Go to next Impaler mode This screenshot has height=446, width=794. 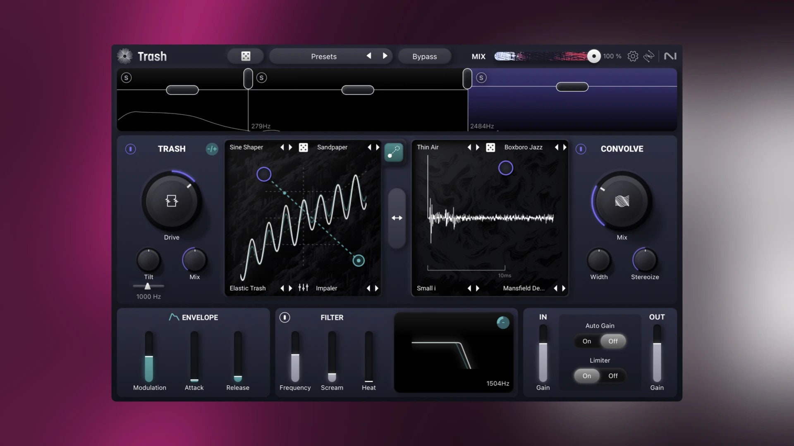tap(376, 288)
